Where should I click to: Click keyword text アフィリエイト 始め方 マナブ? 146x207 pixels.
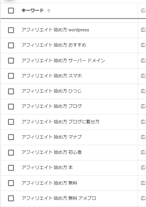[51, 137]
